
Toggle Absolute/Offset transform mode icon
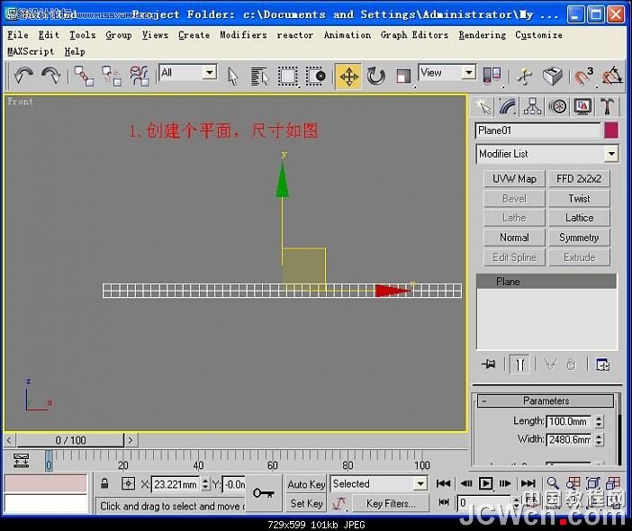click(x=128, y=483)
